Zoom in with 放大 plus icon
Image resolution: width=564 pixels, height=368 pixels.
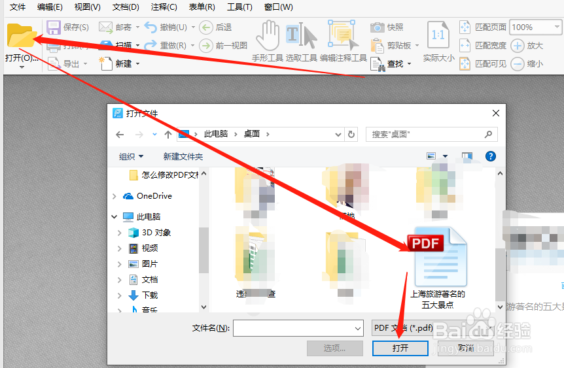518,46
